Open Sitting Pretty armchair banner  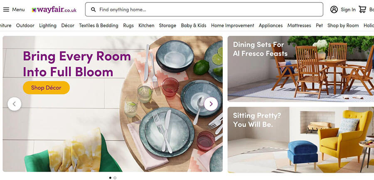coord(301,140)
